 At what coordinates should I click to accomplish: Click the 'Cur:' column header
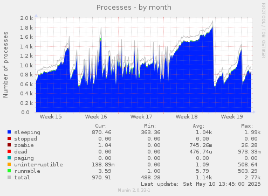click(x=101, y=126)
